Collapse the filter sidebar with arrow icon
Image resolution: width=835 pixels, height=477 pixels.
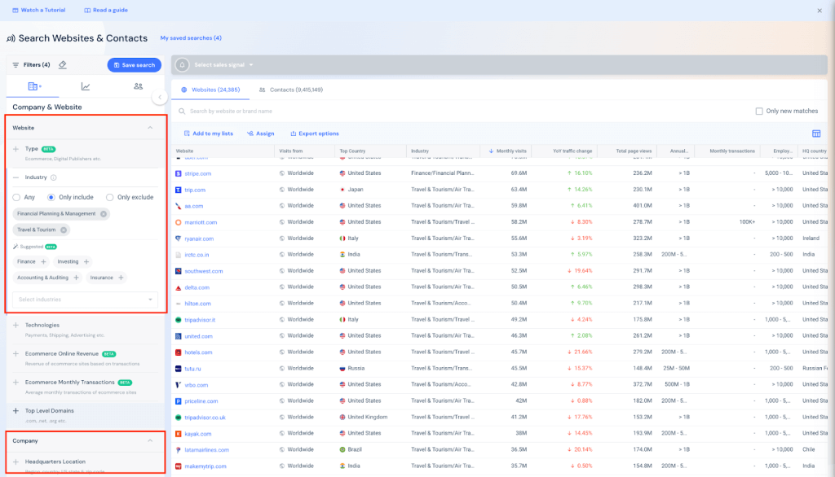pyautogui.click(x=160, y=98)
